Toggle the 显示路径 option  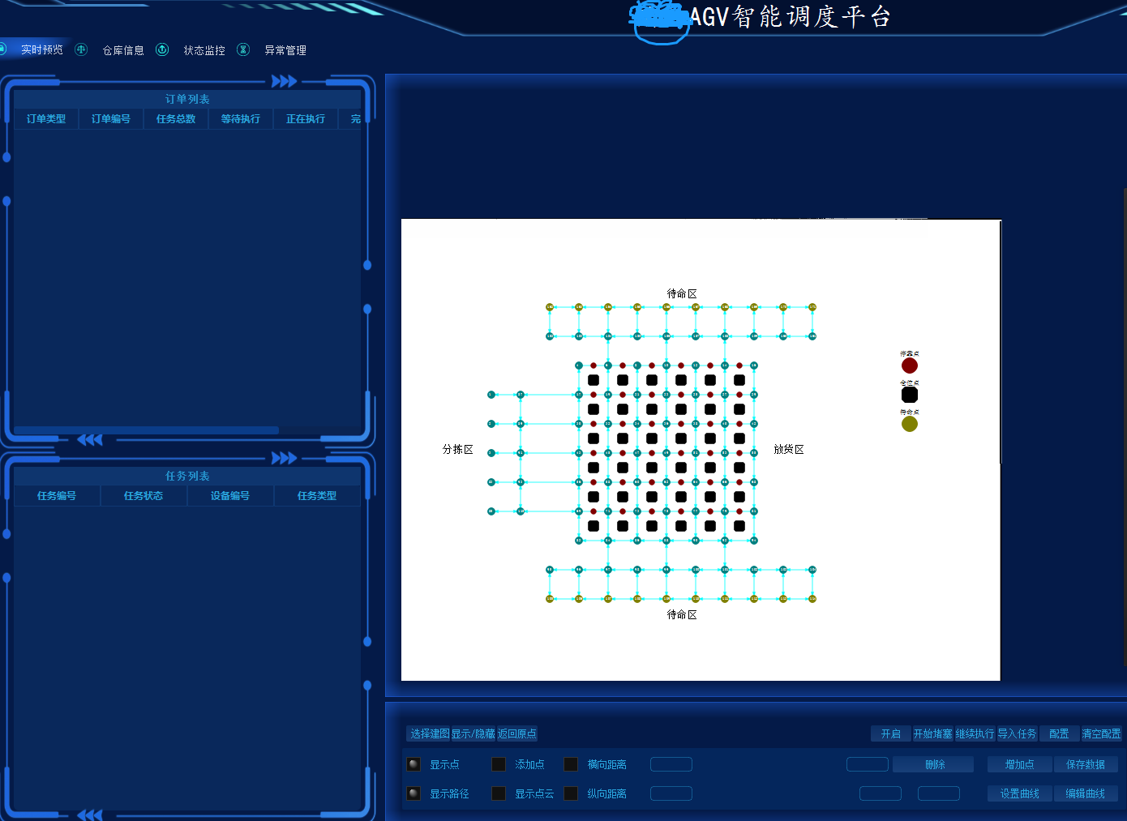pyautogui.click(x=414, y=793)
